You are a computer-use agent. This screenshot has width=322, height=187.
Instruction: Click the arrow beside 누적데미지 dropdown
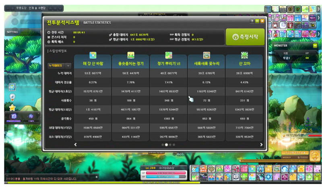[x=68, y=66]
